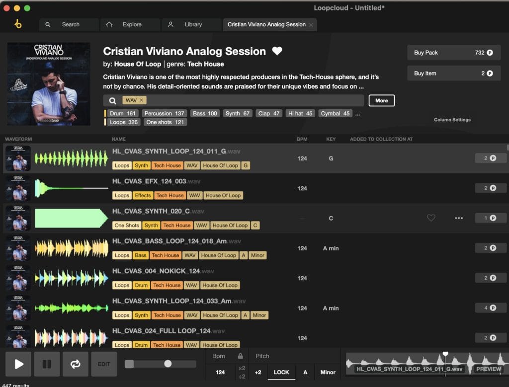The height and width of the screenshot is (387, 509).
Task: Sort by the NAME column header
Action: point(118,139)
